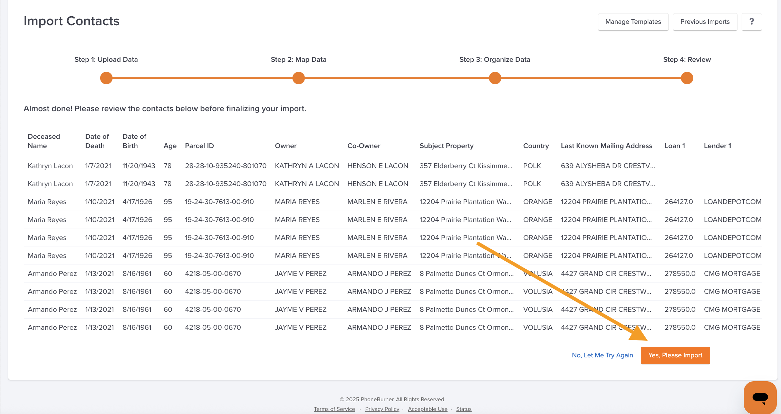This screenshot has height=414, width=781.
Task: Click the Parcel ID column header
Action: [199, 146]
